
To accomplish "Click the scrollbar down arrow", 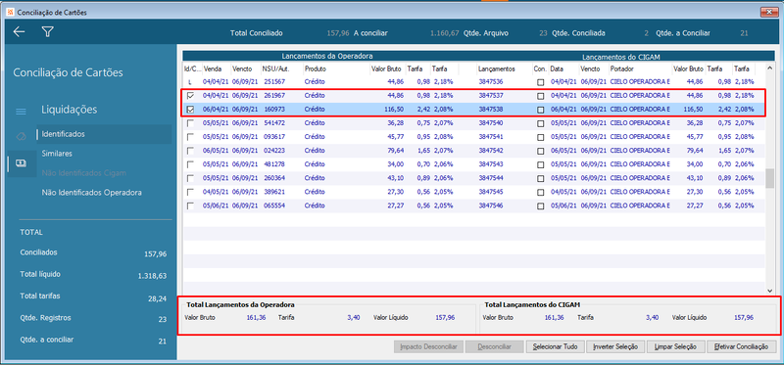I will coord(770,291).
